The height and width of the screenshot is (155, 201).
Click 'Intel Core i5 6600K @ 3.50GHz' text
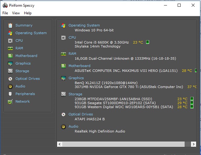pos(102,42)
